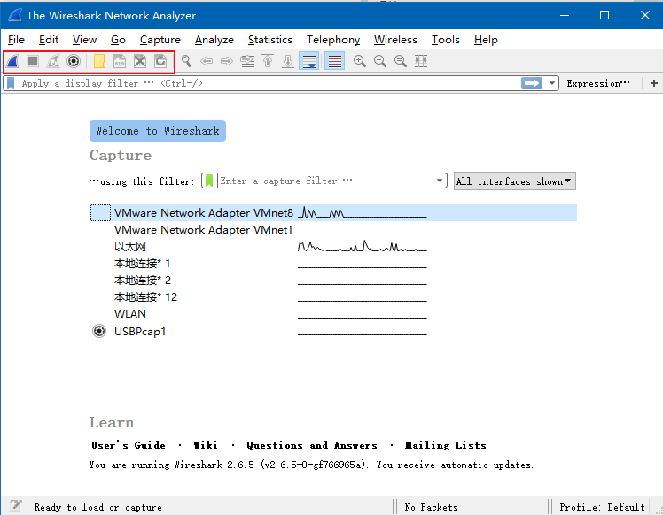
Task: Go forward in packet history arrow
Action: tap(227, 61)
